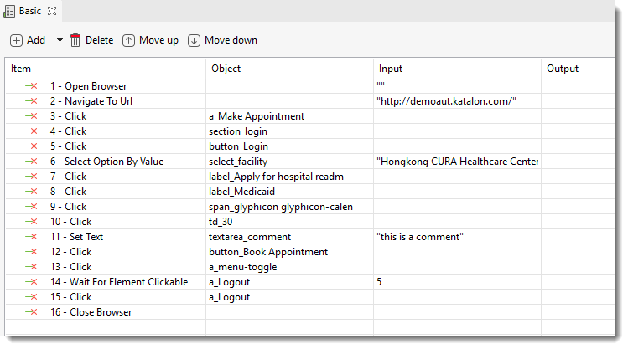Click the step icon for Navigate To Url
Screen dimensions: 628x349
click(x=31, y=101)
